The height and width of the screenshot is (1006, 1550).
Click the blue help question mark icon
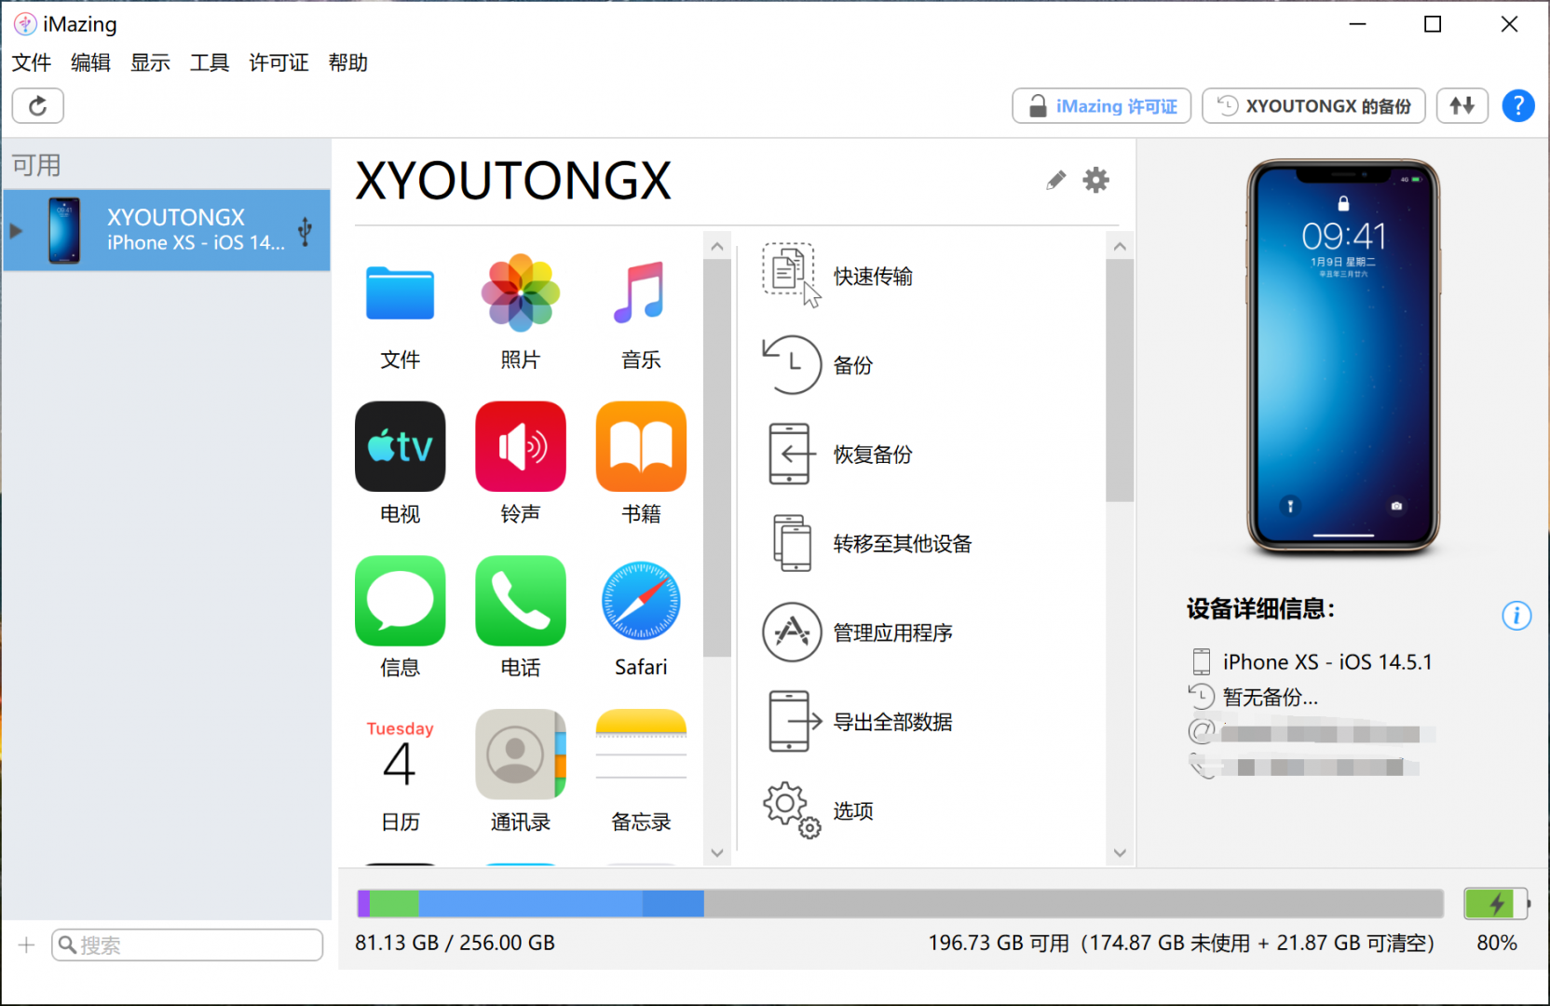coord(1518,106)
